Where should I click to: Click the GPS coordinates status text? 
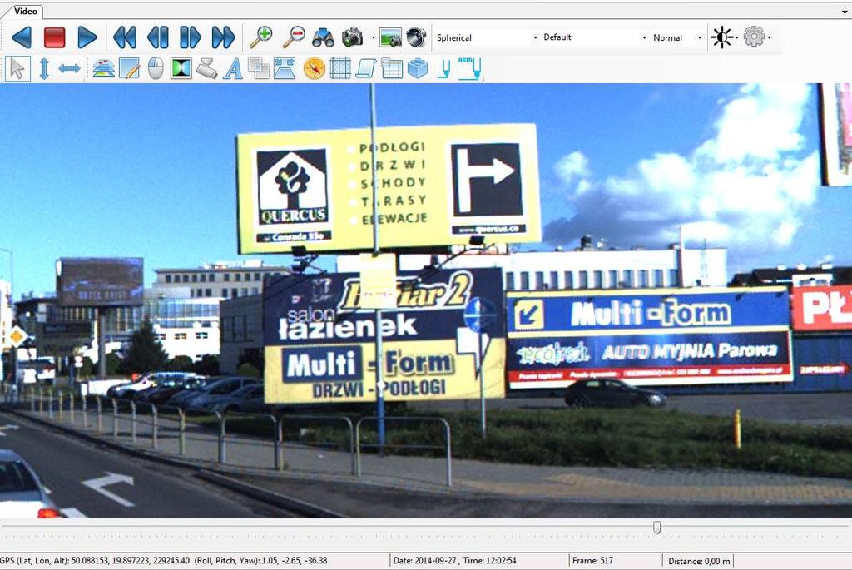[164, 560]
